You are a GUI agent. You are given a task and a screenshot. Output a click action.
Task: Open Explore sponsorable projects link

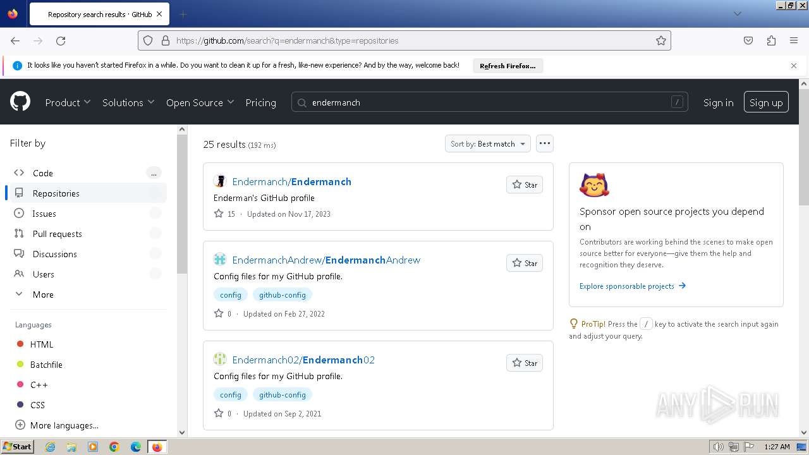click(633, 286)
